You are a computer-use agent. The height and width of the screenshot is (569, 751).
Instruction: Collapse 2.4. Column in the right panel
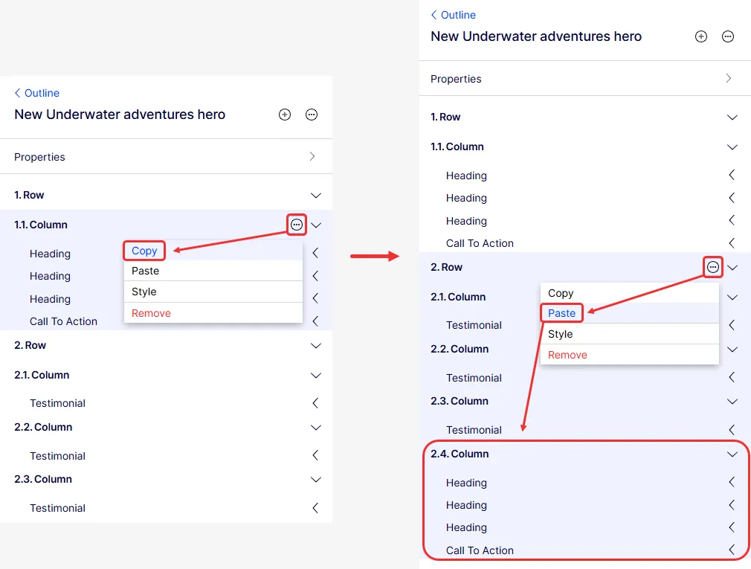[x=732, y=454]
